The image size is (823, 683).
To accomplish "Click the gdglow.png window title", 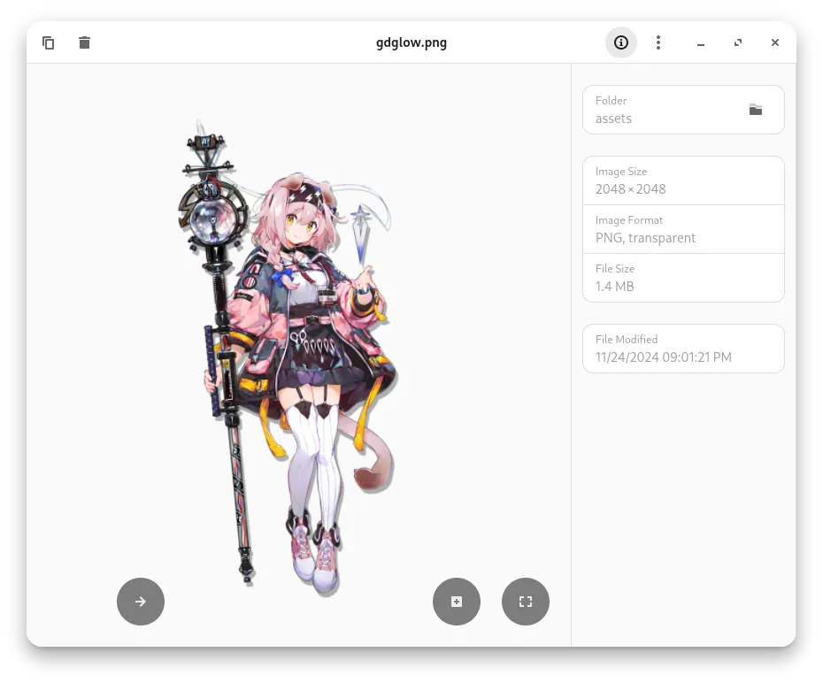I will click(x=411, y=42).
